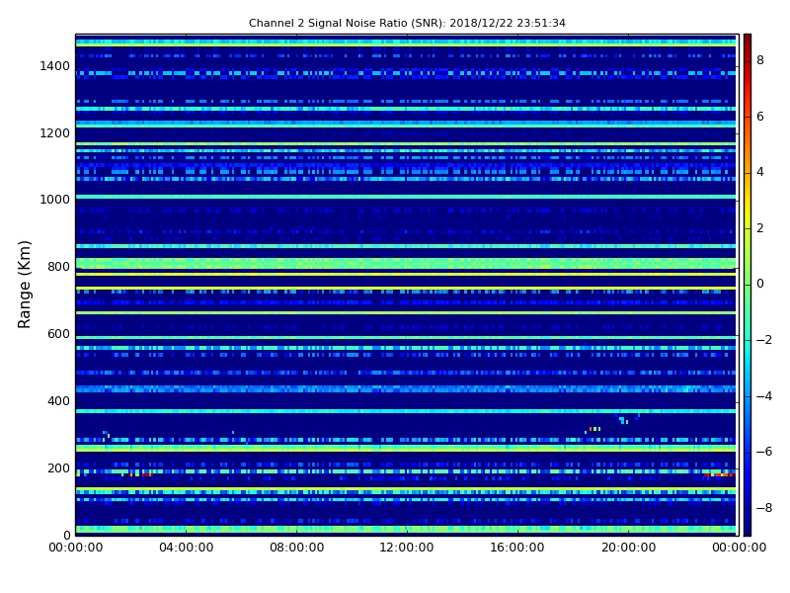The image size is (790, 593).
Task: Click the bright yellow-green band near 800 km
Action: click(406, 263)
